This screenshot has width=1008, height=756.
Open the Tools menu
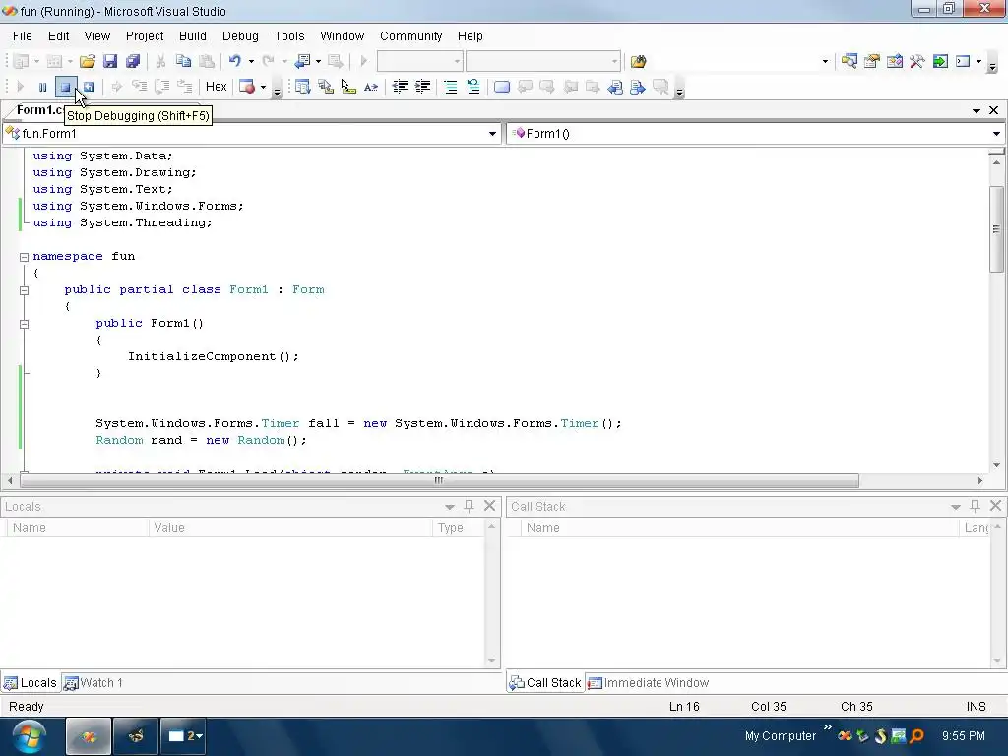tap(289, 36)
